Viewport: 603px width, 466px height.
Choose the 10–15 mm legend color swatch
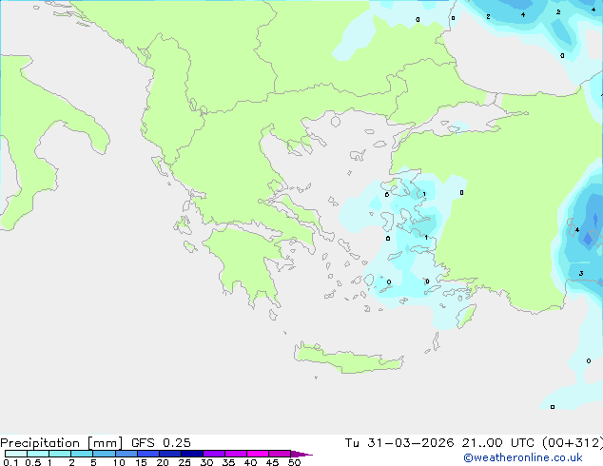[x=126, y=454]
